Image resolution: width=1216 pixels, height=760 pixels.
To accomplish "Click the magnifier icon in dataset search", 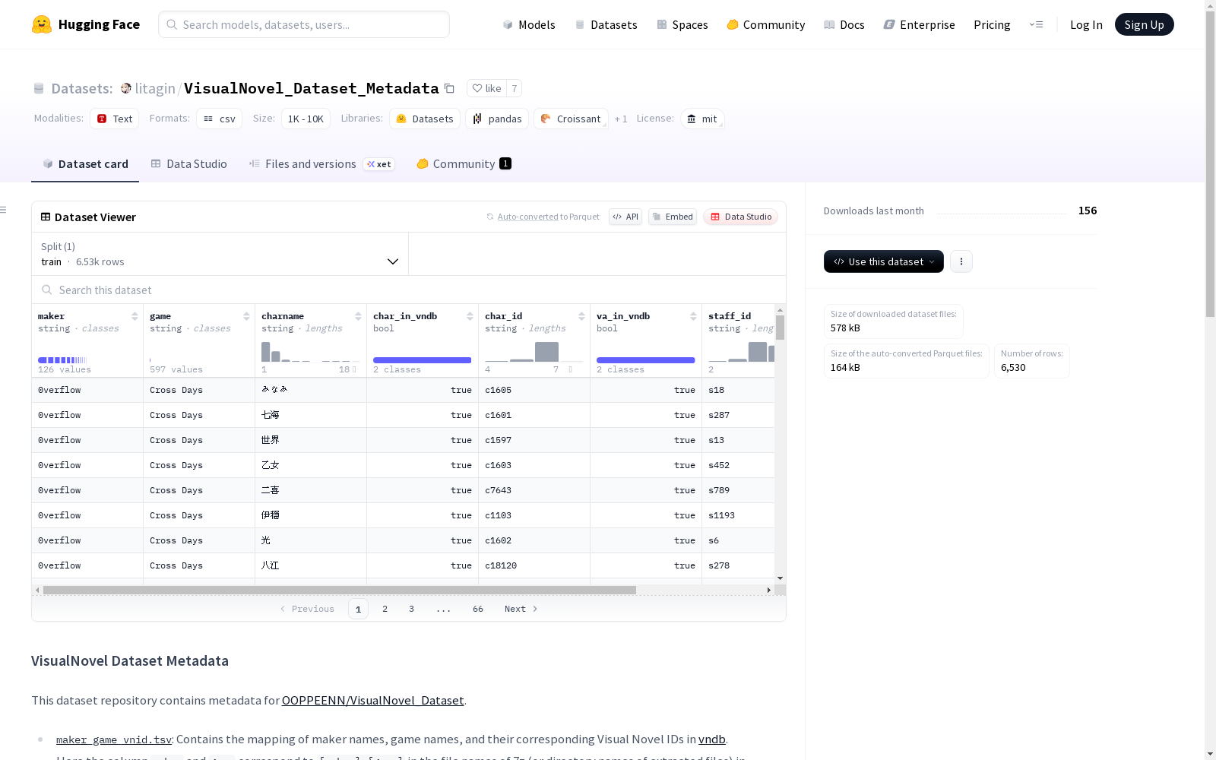I will tap(47, 290).
